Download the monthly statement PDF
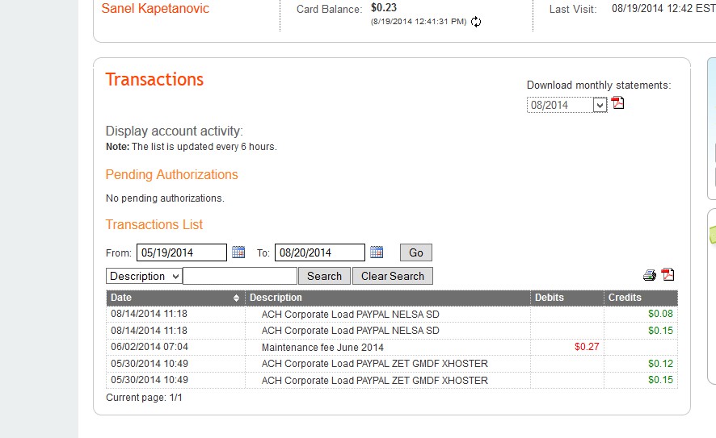The width and height of the screenshot is (716, 438). pos(618,103)
